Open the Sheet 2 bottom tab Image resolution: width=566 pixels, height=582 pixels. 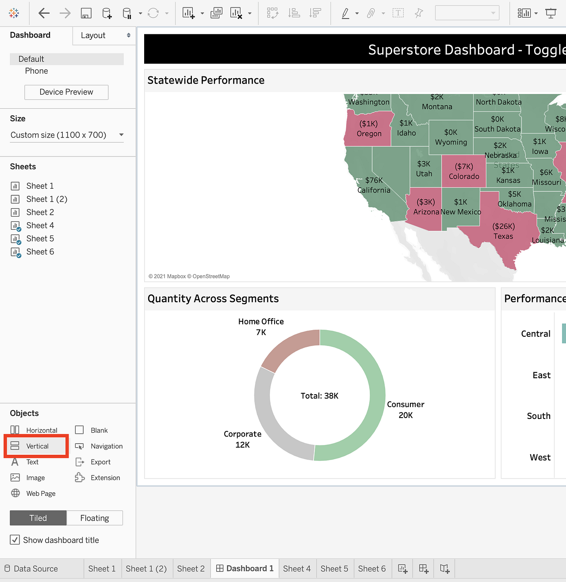[x=191, y=569]
